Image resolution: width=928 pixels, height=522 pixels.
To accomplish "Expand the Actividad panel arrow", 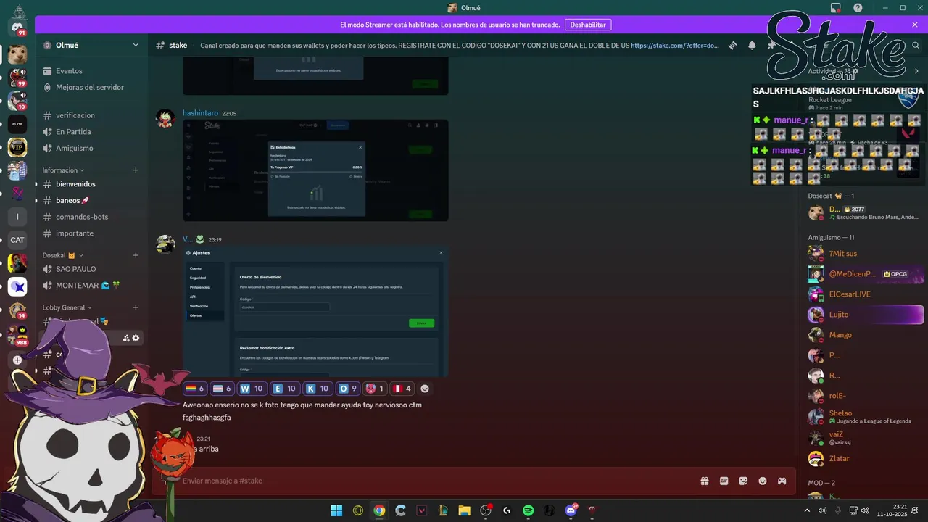I will click(916, 71).
